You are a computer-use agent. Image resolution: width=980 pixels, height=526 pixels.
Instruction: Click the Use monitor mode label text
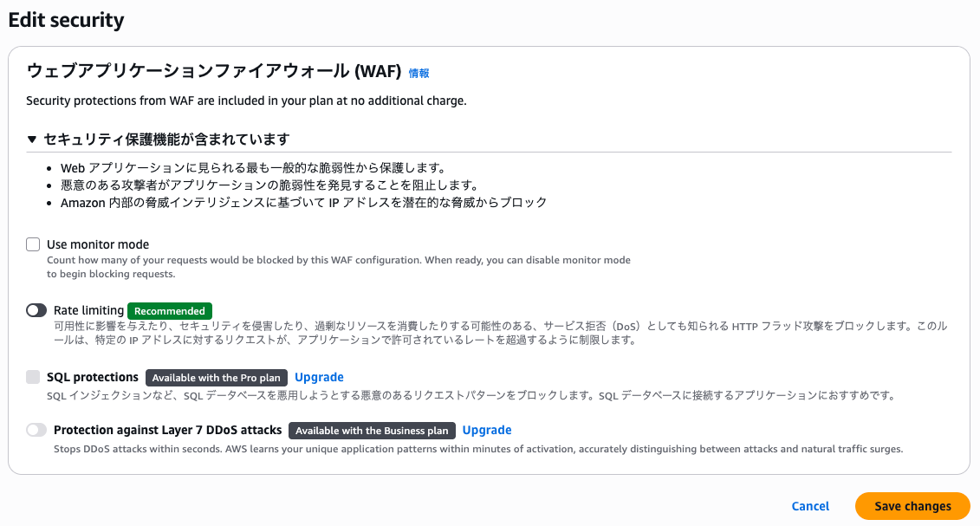[98, 244]
